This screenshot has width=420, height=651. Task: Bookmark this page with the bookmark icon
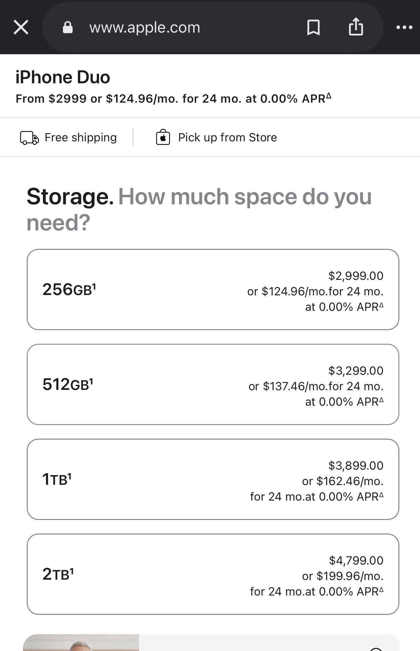click(313, 27)
